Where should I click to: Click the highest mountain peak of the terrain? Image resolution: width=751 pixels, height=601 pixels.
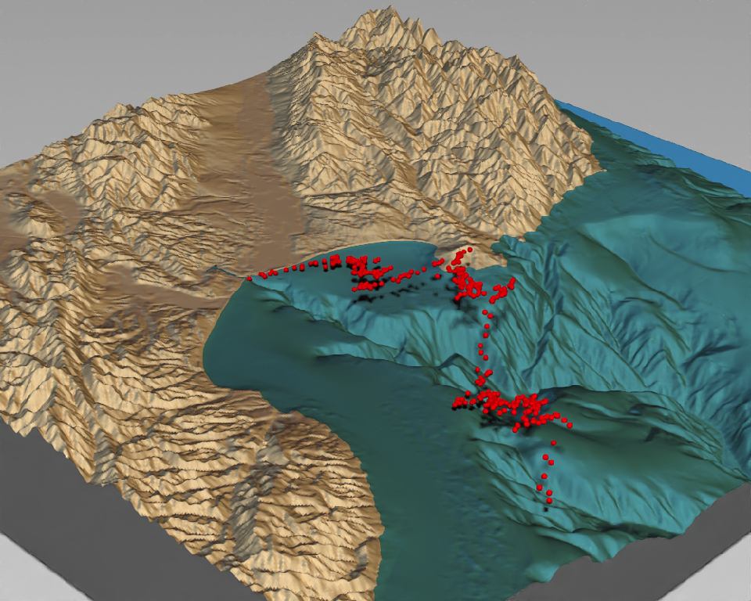[x=393, y=9]
